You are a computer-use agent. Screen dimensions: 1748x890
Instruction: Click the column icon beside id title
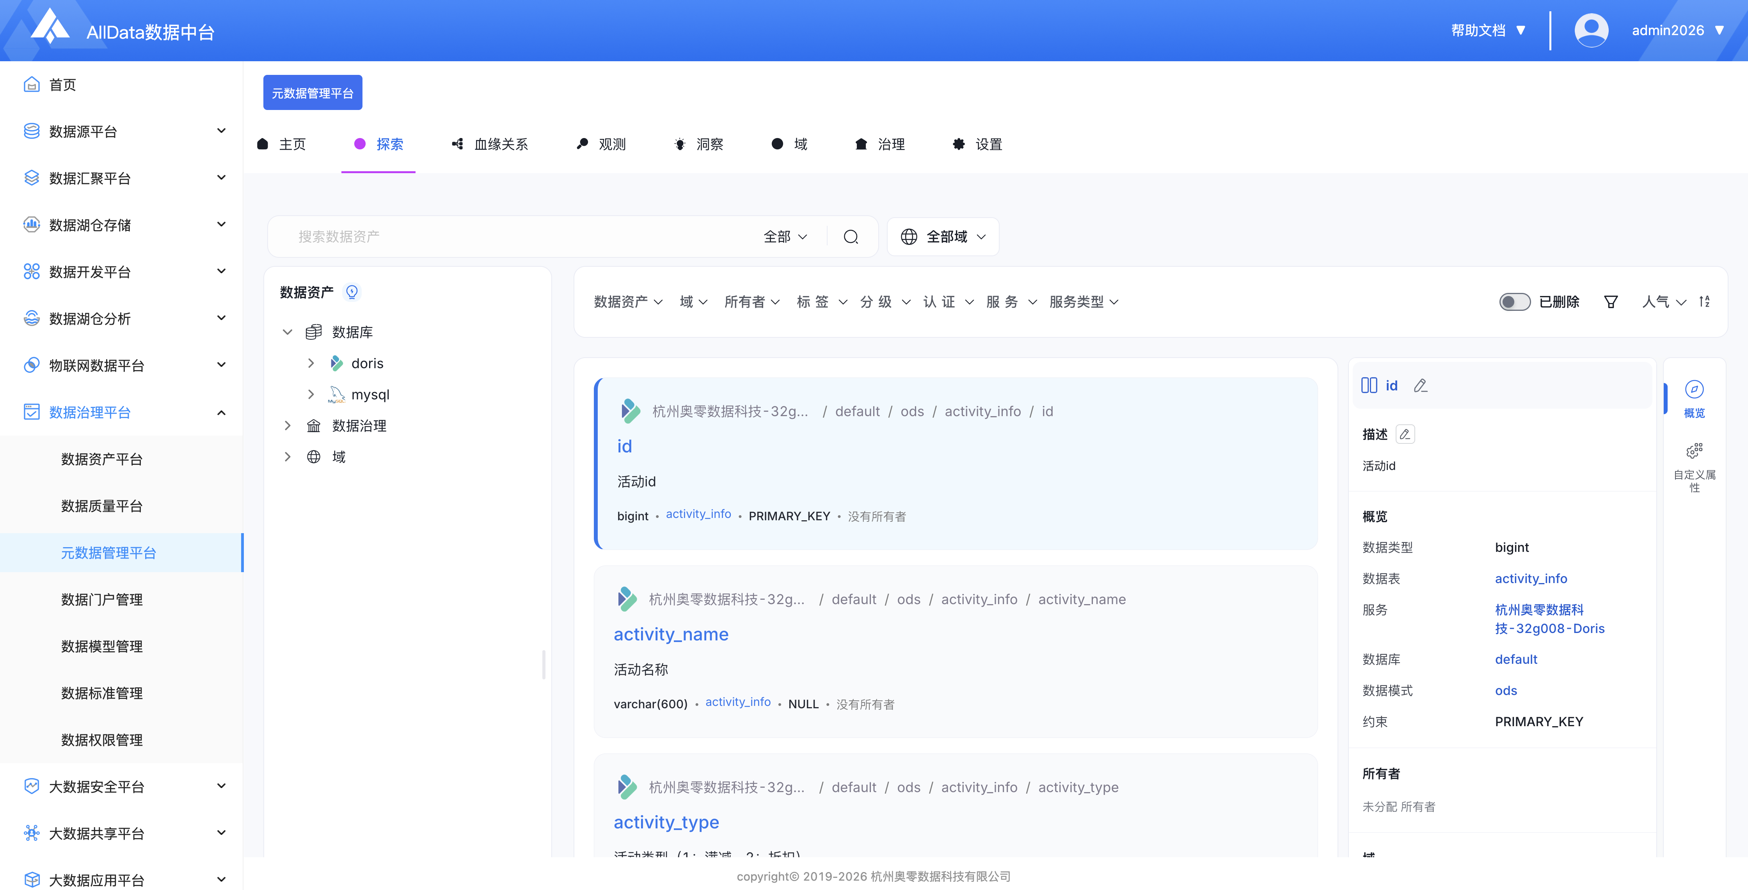1369,385
